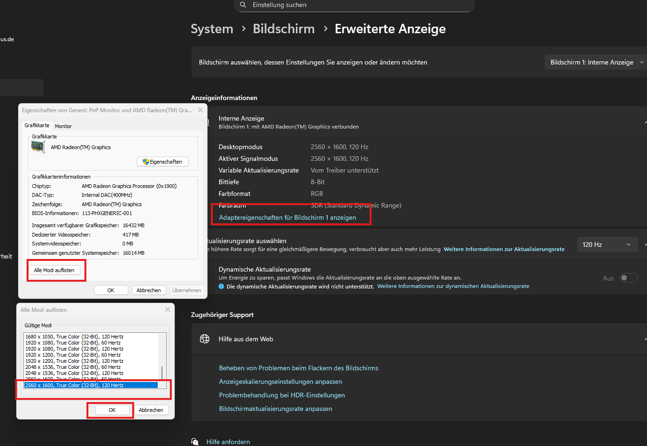Viewport: 647px width, 446px height.
Task: Click the search magnifier icon
Action: (243, 5)
